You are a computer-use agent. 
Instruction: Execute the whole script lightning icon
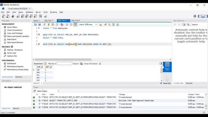pos(45,24)
